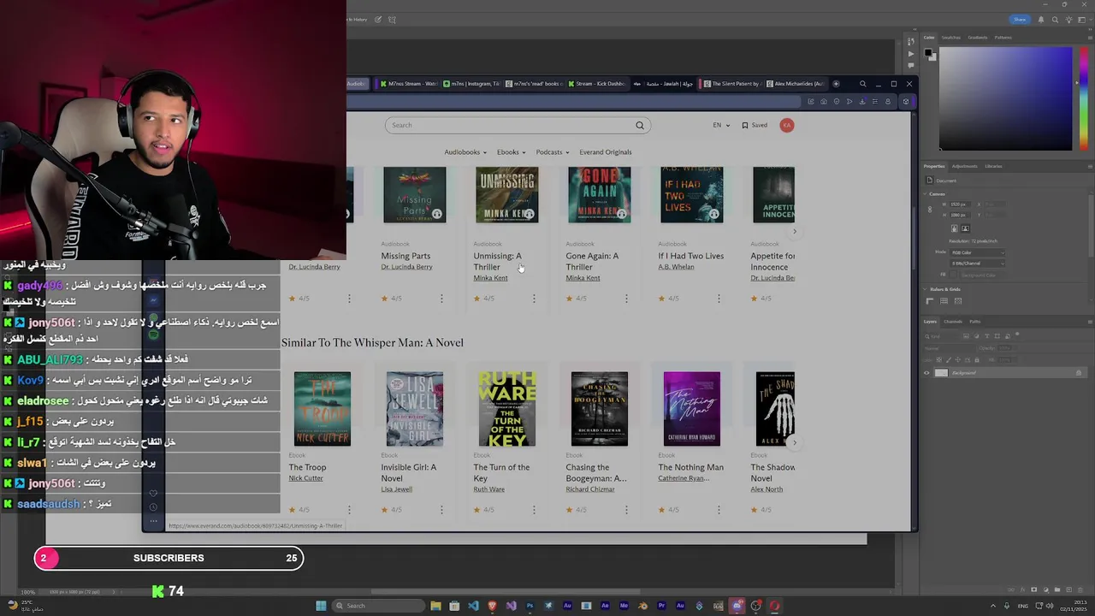
Task: Open three-dot menu under If I Had Two Lives
Action: 719,299
